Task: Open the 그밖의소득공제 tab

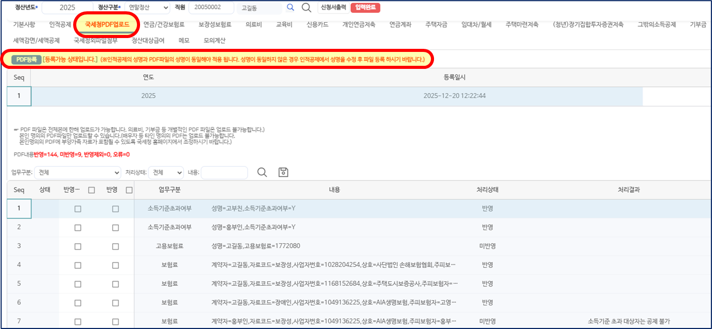Action: tap(656, 24)
